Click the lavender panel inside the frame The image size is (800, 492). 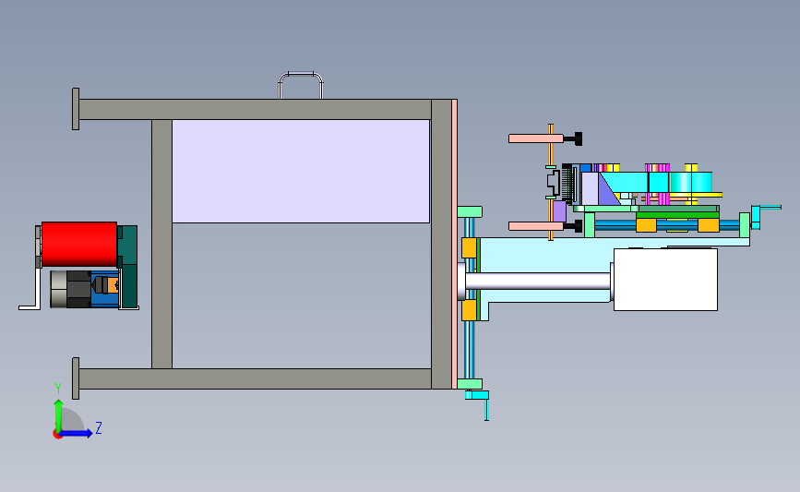301,171
